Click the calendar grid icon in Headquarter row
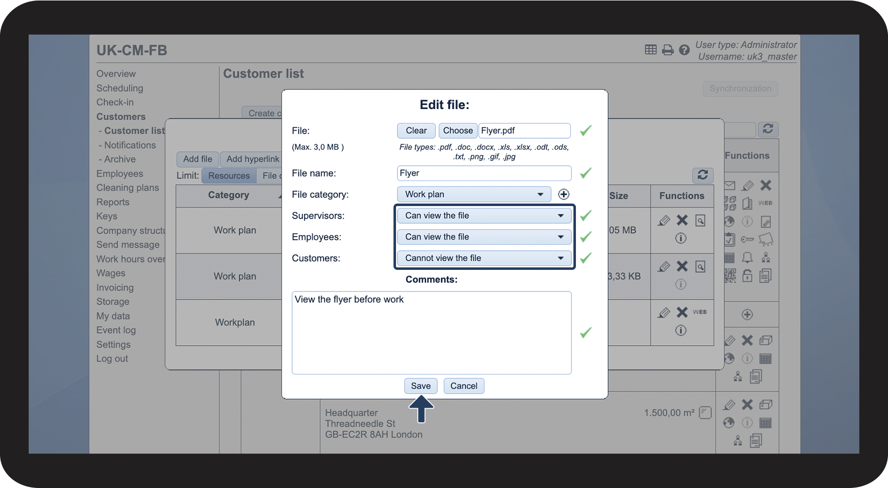The image size is (888, 488). pos(765,423)
